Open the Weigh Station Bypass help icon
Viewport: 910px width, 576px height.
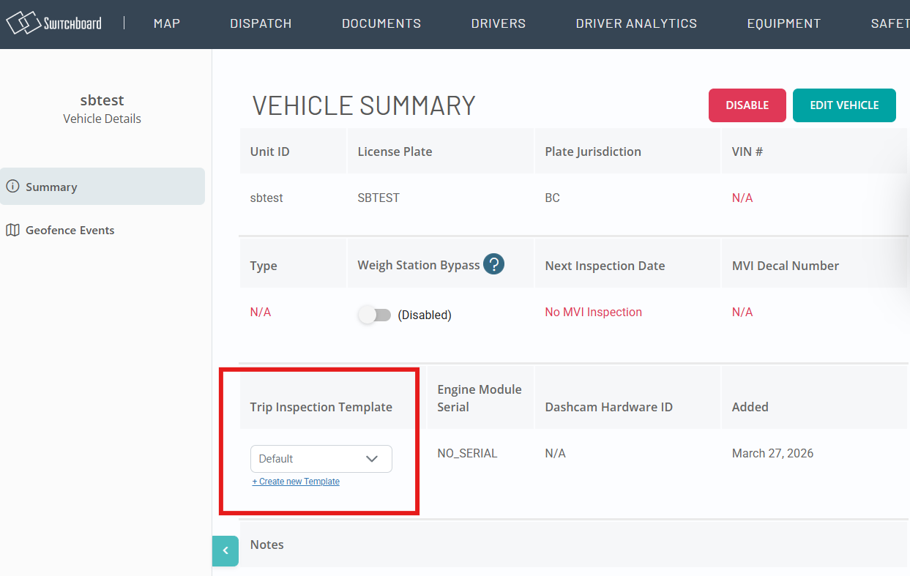click(494, 264)
